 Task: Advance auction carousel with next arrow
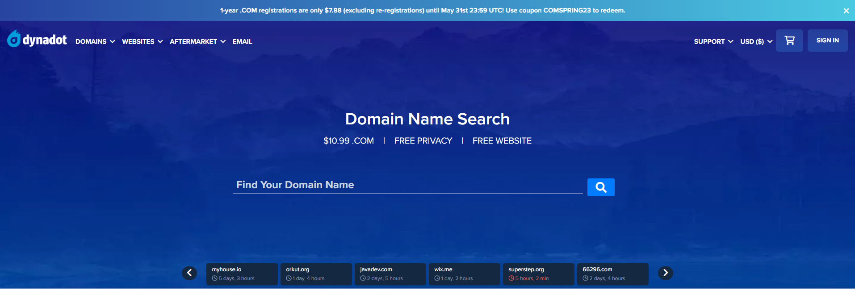click(665, 273)
